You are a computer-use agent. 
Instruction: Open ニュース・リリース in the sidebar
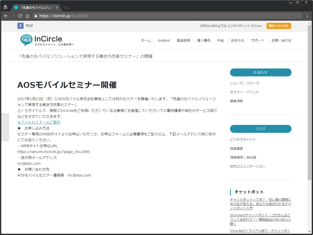(x=244, y=83)
